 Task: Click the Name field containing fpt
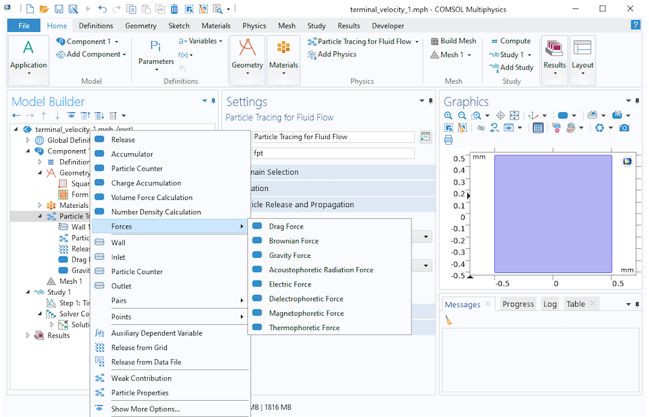[333, 153]
